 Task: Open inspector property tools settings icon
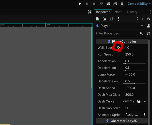[148, 33]
